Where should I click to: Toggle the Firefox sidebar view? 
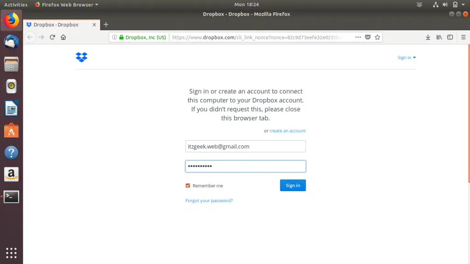[450, 37]
